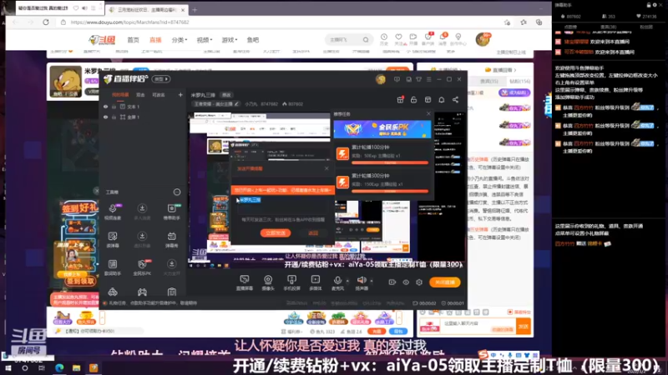The height and width of the screenshot is (375, 668).
Task: Open watch history icon in Douyu header
Action: (384, 38)
